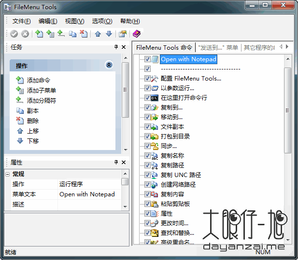Click the icon beside 粘贴剪贴板
Viewport: 298px width, 260px height.
(155, 204)
